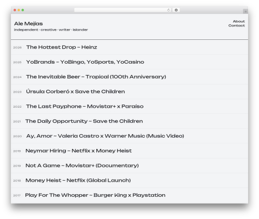This screenshot has height=219, width=259.
Task: Open The Hottest Drop – Heinz project
Action: click(x=62, y=47)
